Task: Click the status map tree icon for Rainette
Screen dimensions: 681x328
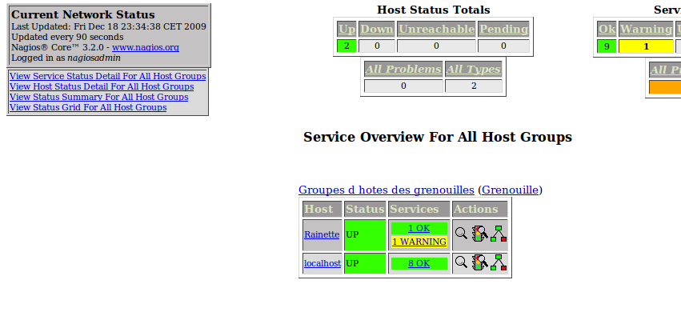Action: pyautogui.click(x=499, y=234)
